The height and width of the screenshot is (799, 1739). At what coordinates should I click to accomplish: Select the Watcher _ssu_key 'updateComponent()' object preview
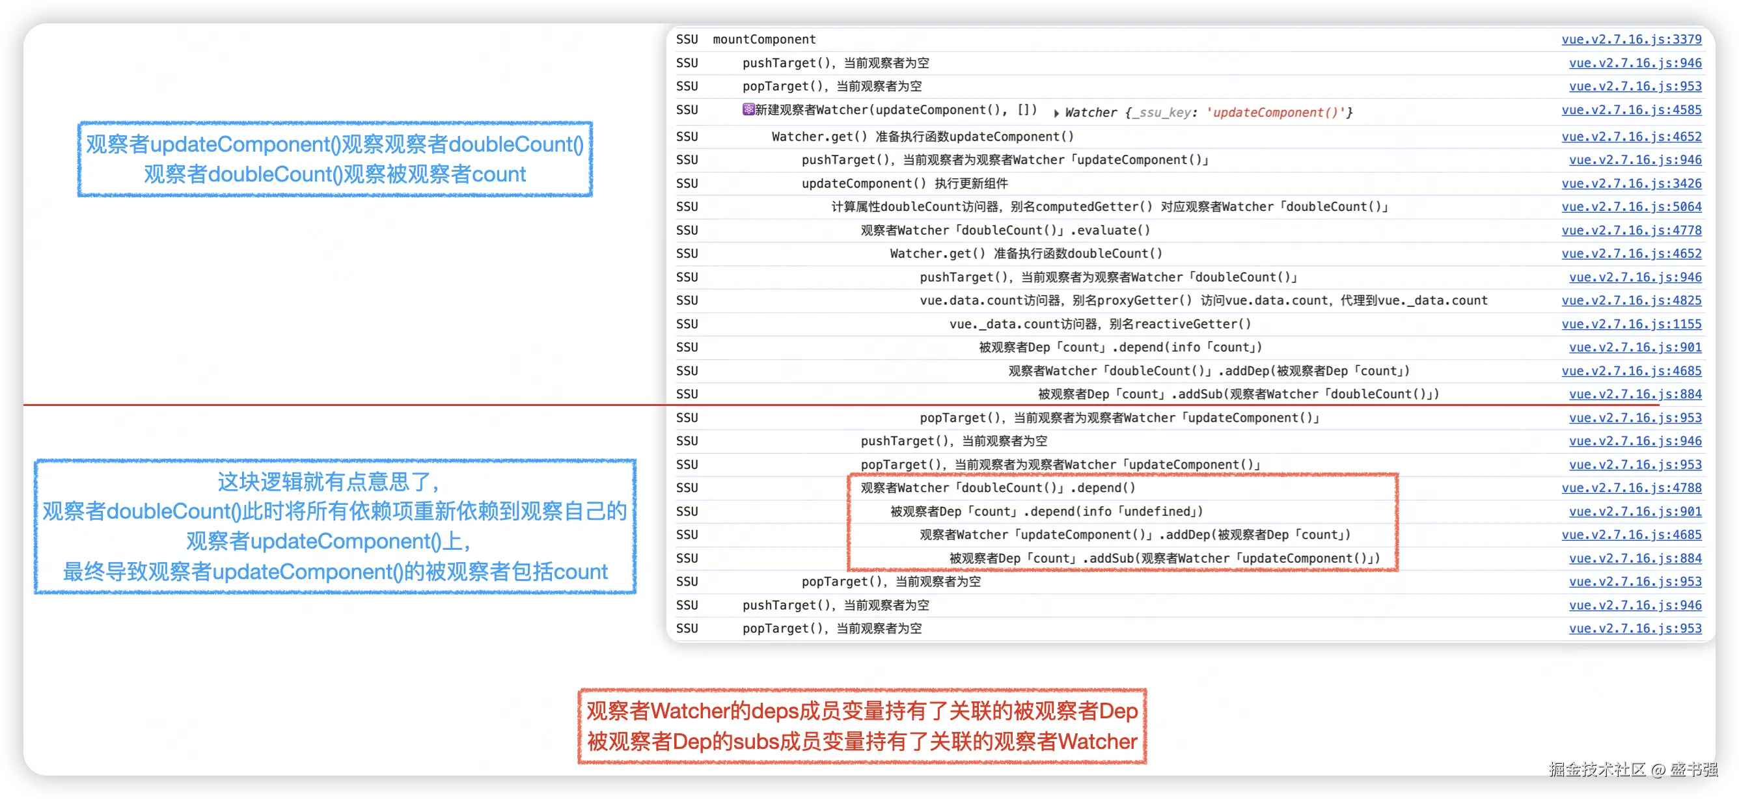(x=1209, y=113)
